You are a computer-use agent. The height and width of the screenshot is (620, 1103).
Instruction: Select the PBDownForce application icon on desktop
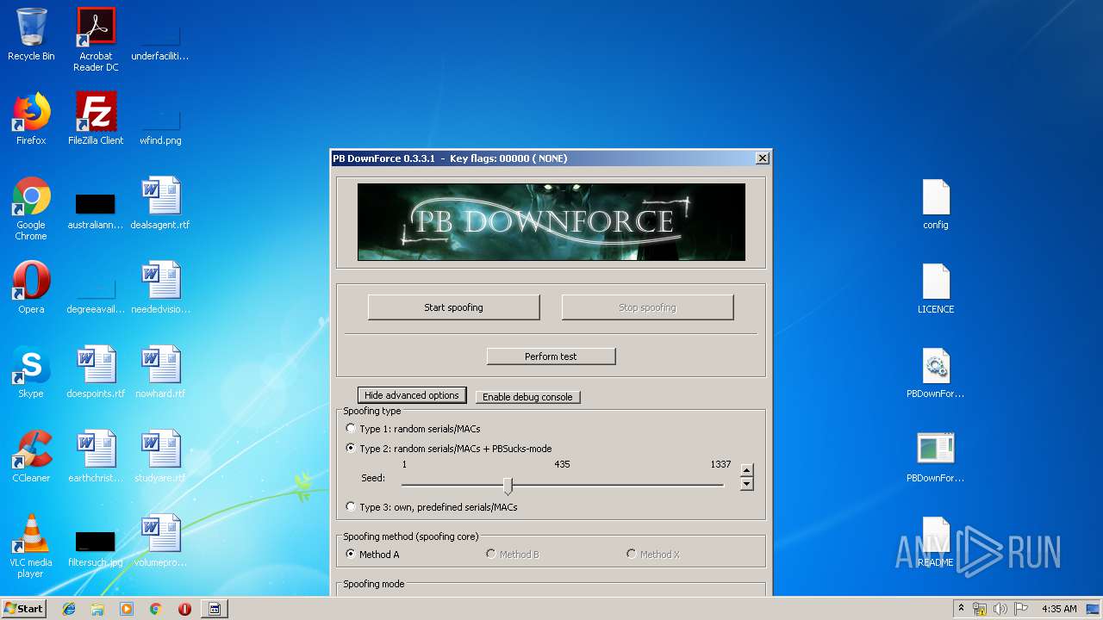coord(936,456)
